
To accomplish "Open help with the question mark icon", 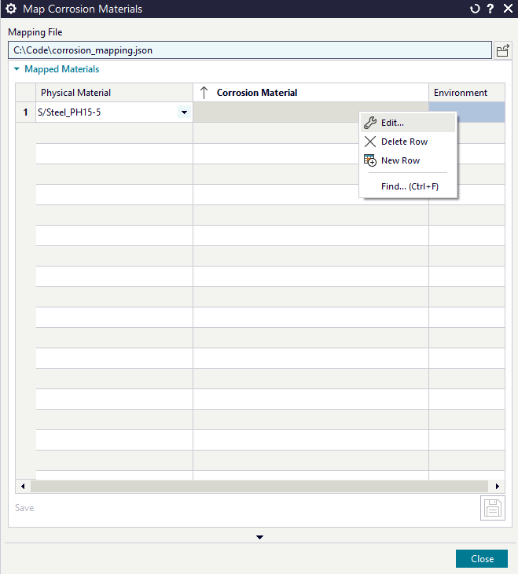I will pyautogui.click(x=490, y=9).
